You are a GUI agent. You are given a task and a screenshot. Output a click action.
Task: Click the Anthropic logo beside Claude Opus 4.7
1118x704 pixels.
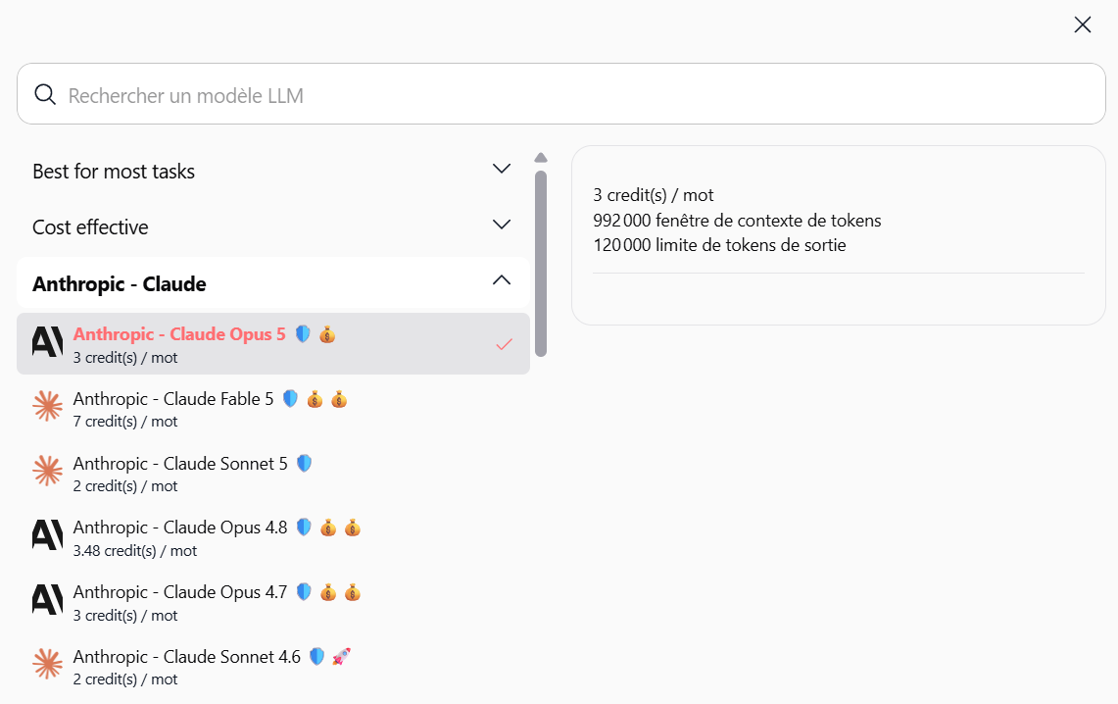[x=47, y=600]
